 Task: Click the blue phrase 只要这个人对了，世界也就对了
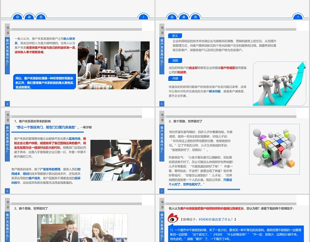[200, 182]
